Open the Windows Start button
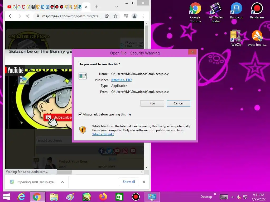This screenshot has width=270, height=202. click(7, 197)
